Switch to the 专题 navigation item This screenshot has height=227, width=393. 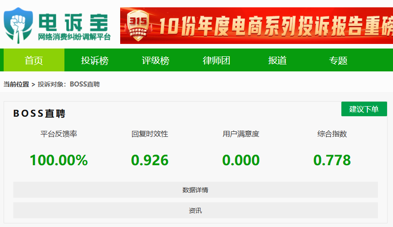(x=338, y=60)
